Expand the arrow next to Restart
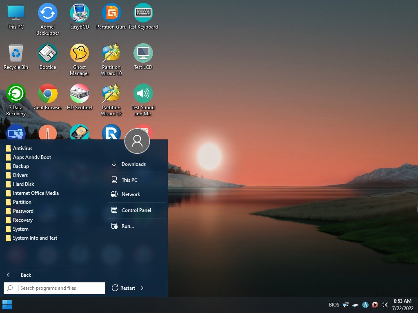 [x=142, y=288]
